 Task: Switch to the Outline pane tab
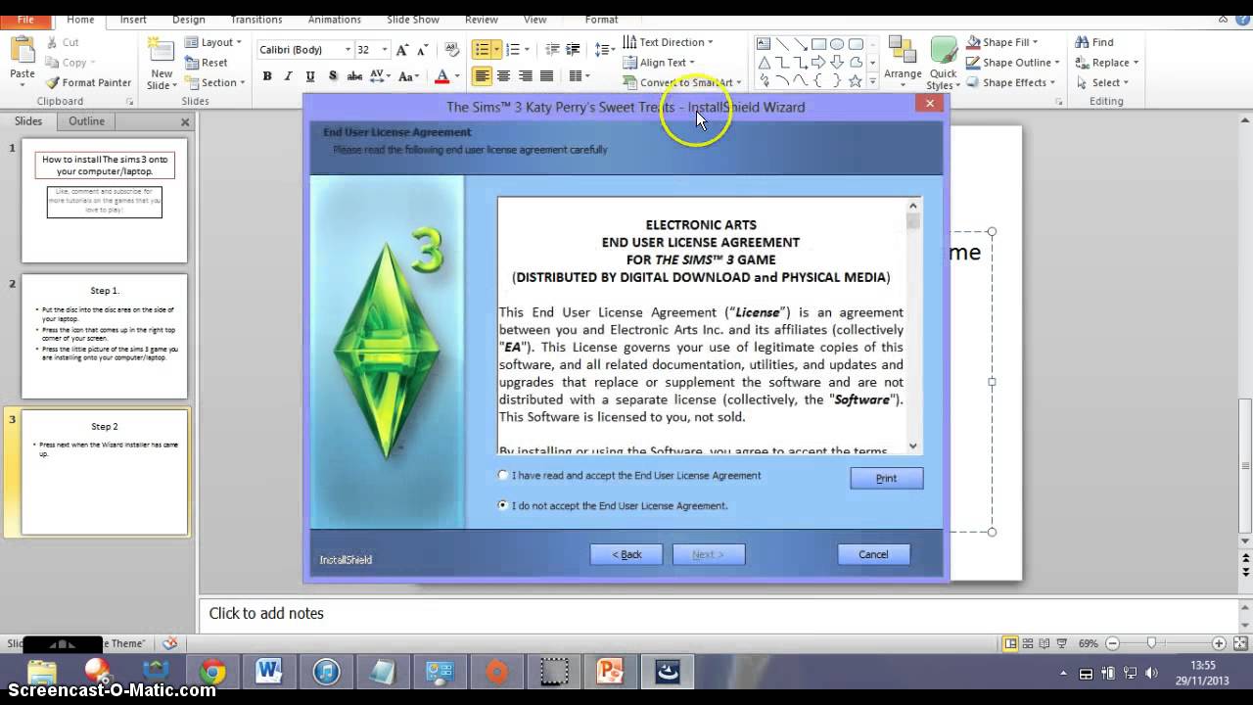coord(86,121)
